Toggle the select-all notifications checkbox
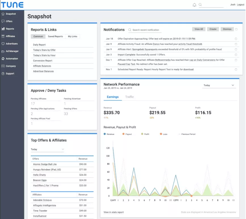The height and width of the screenshot is (219, 246). (x=236, y=29)
